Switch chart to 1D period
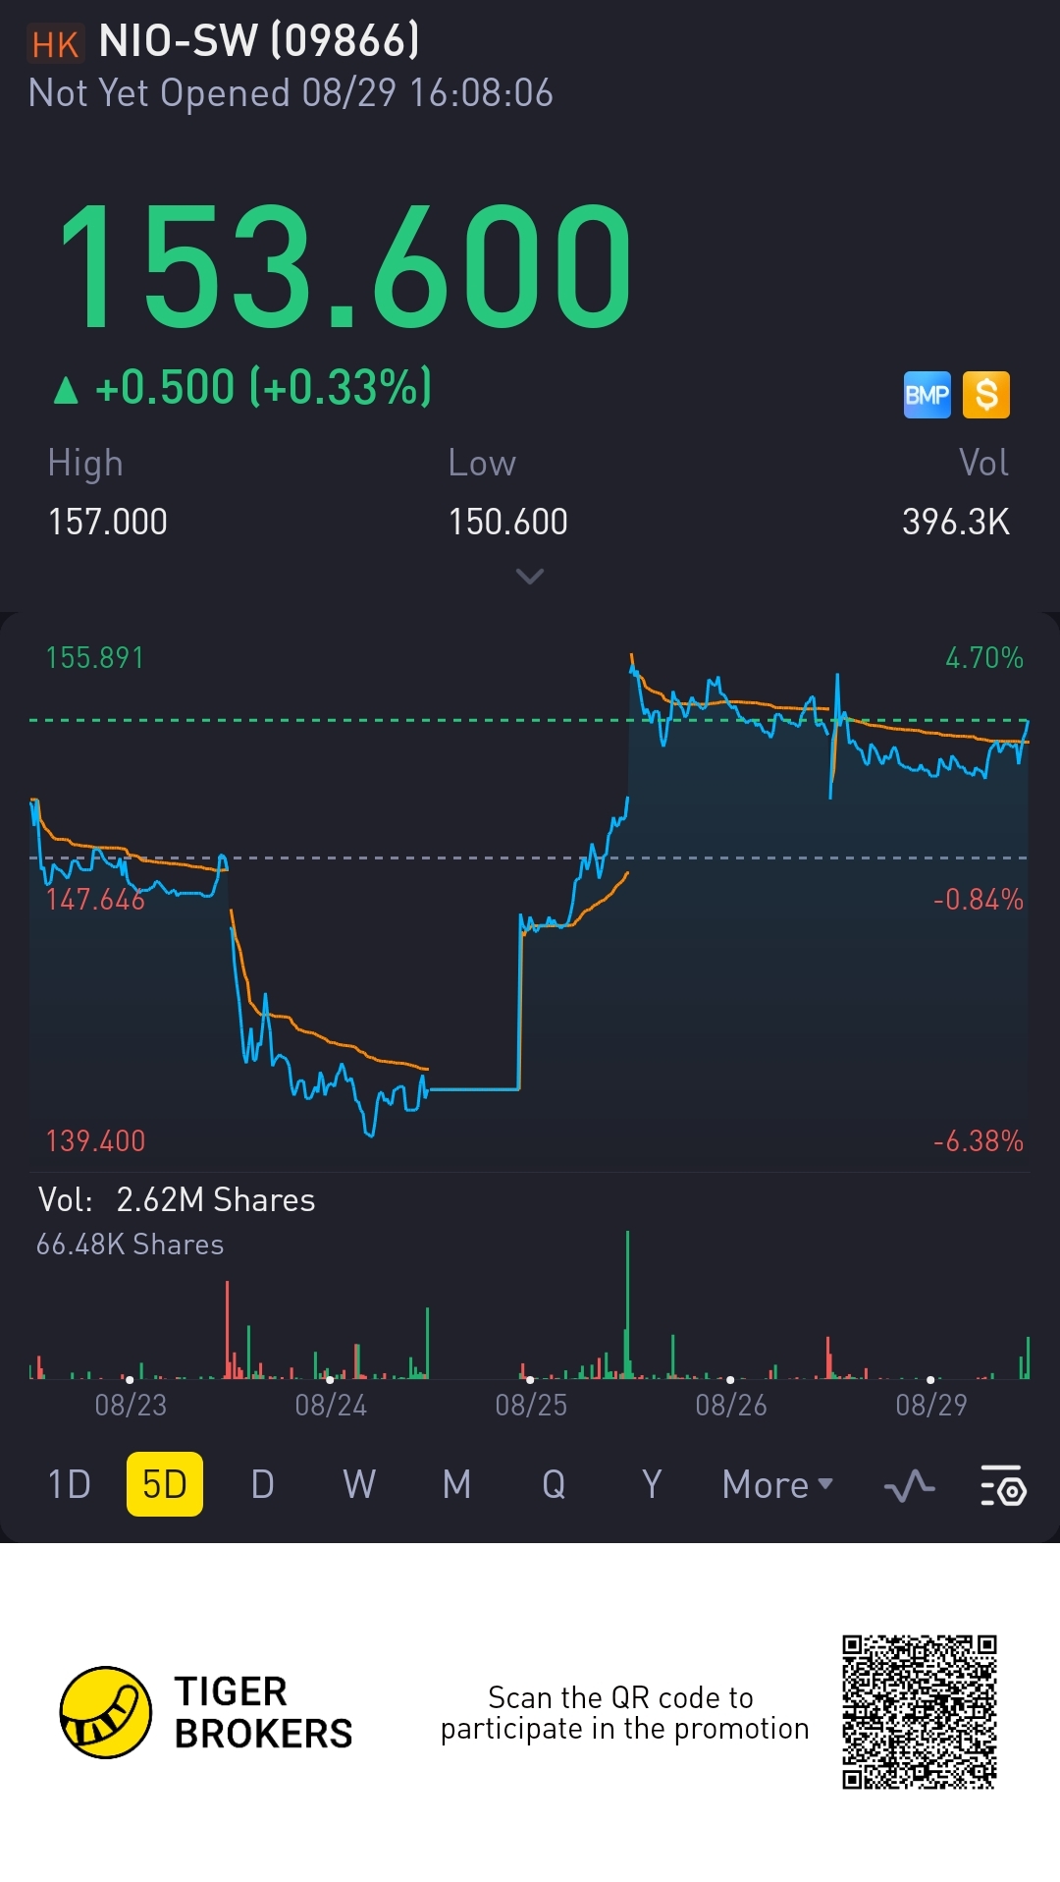Image resolution: width=1060 pixels, height=1882 pixels. click(69, 1485)
